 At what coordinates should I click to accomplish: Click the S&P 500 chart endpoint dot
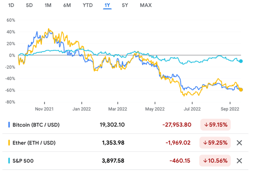coord(241,61)
